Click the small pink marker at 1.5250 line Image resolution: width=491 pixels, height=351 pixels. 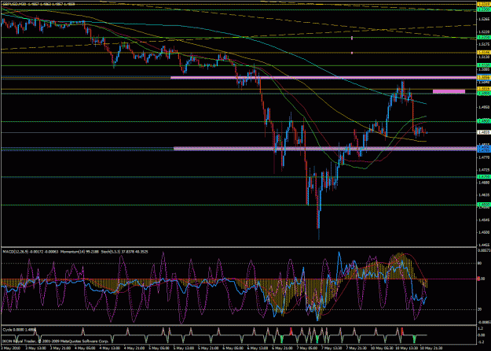[352, 38]
